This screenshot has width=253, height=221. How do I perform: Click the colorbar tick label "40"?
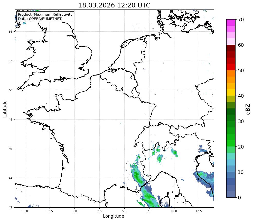coord(241,96)
